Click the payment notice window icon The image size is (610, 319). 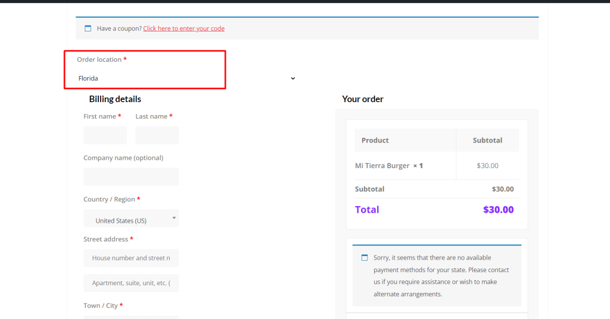(365, 258)
